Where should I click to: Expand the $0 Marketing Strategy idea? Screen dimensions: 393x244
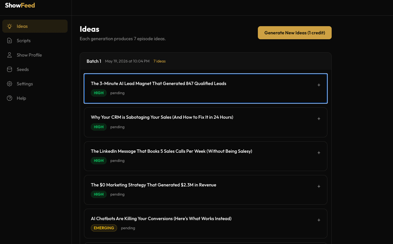pyautogui.click(x=319, y=186)
